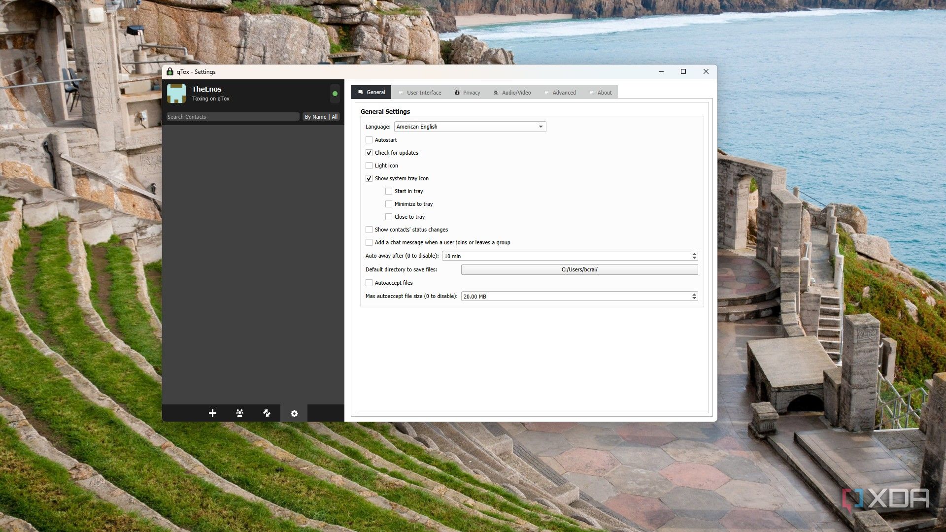
Task: Open the Advanced tab
Action: click(x=560, y=93)
